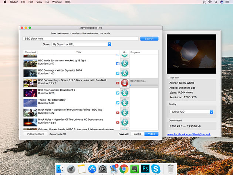Screen dimensions: 233x175
Task: Select Save As Audio option
Action: tap(138, 134)
